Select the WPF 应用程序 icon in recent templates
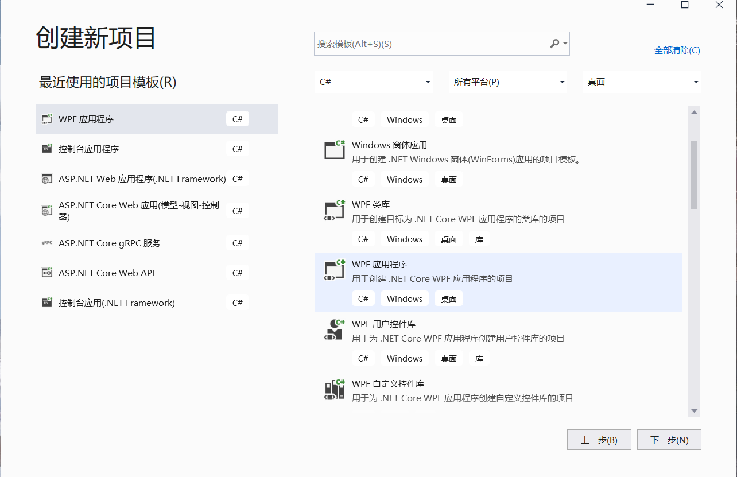 tap(46, 118)
